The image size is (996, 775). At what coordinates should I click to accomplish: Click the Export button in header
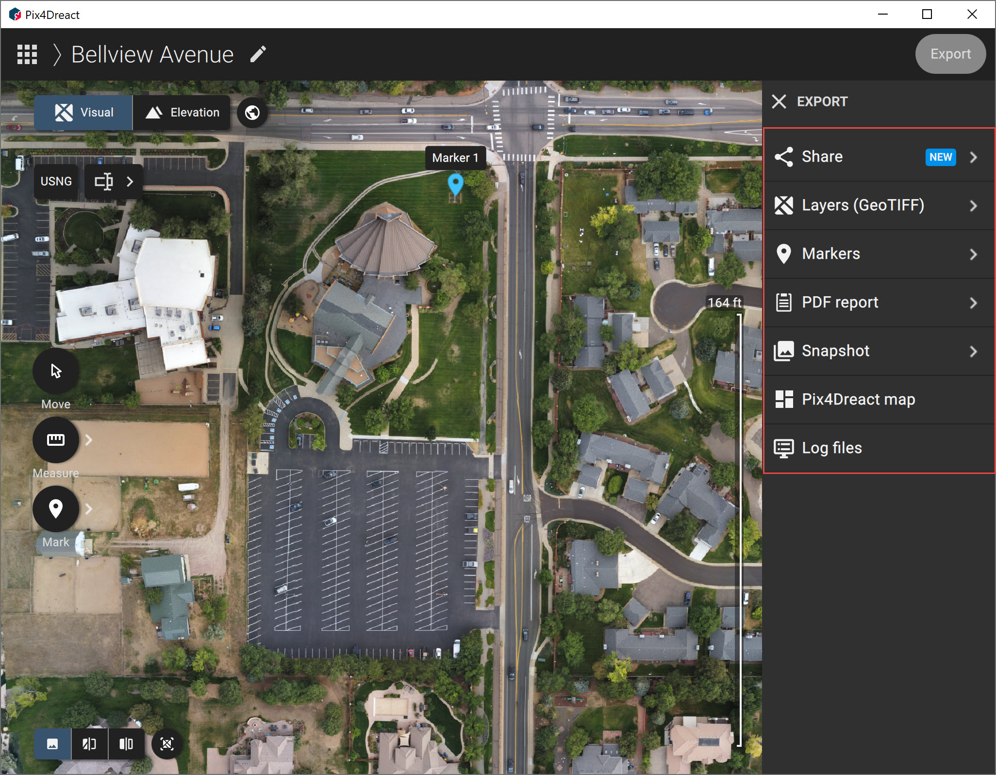point(950,54)
